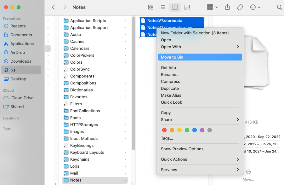This screenshot has width=284, height=185.
Task: Open the Group By dropdown in toolbar
Action: 213,7
